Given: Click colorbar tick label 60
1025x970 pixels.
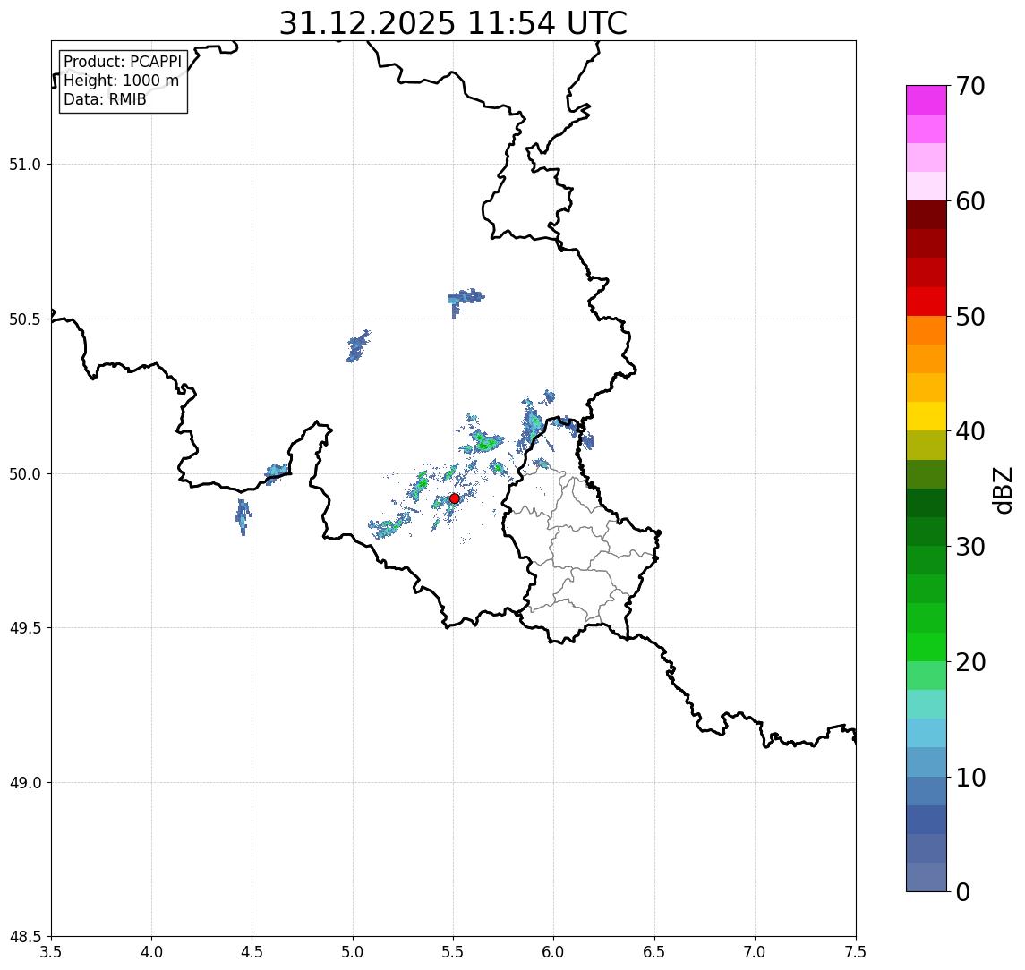Looking at the screenshot, I should (970, 202).
